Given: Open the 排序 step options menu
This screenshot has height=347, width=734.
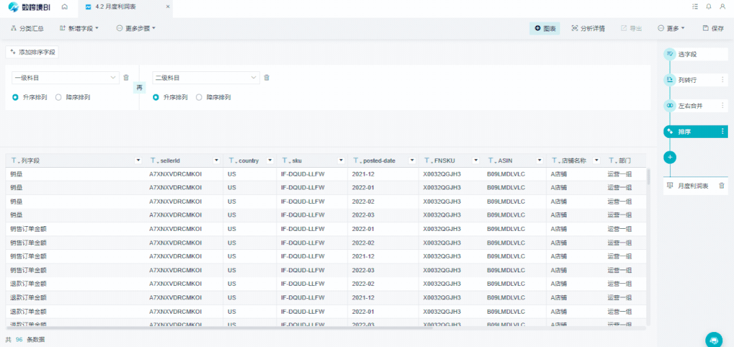Looking at the screenshot, I should tap(722, 132).
